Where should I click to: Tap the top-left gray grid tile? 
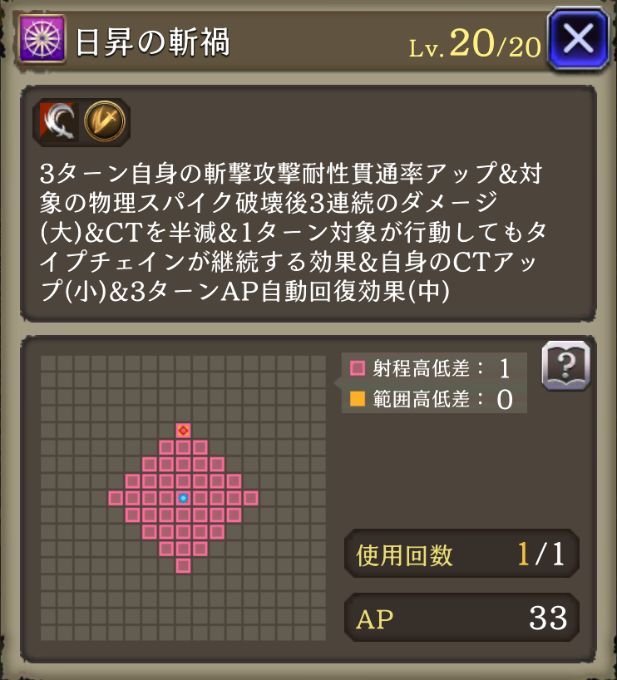pos(47,362)
